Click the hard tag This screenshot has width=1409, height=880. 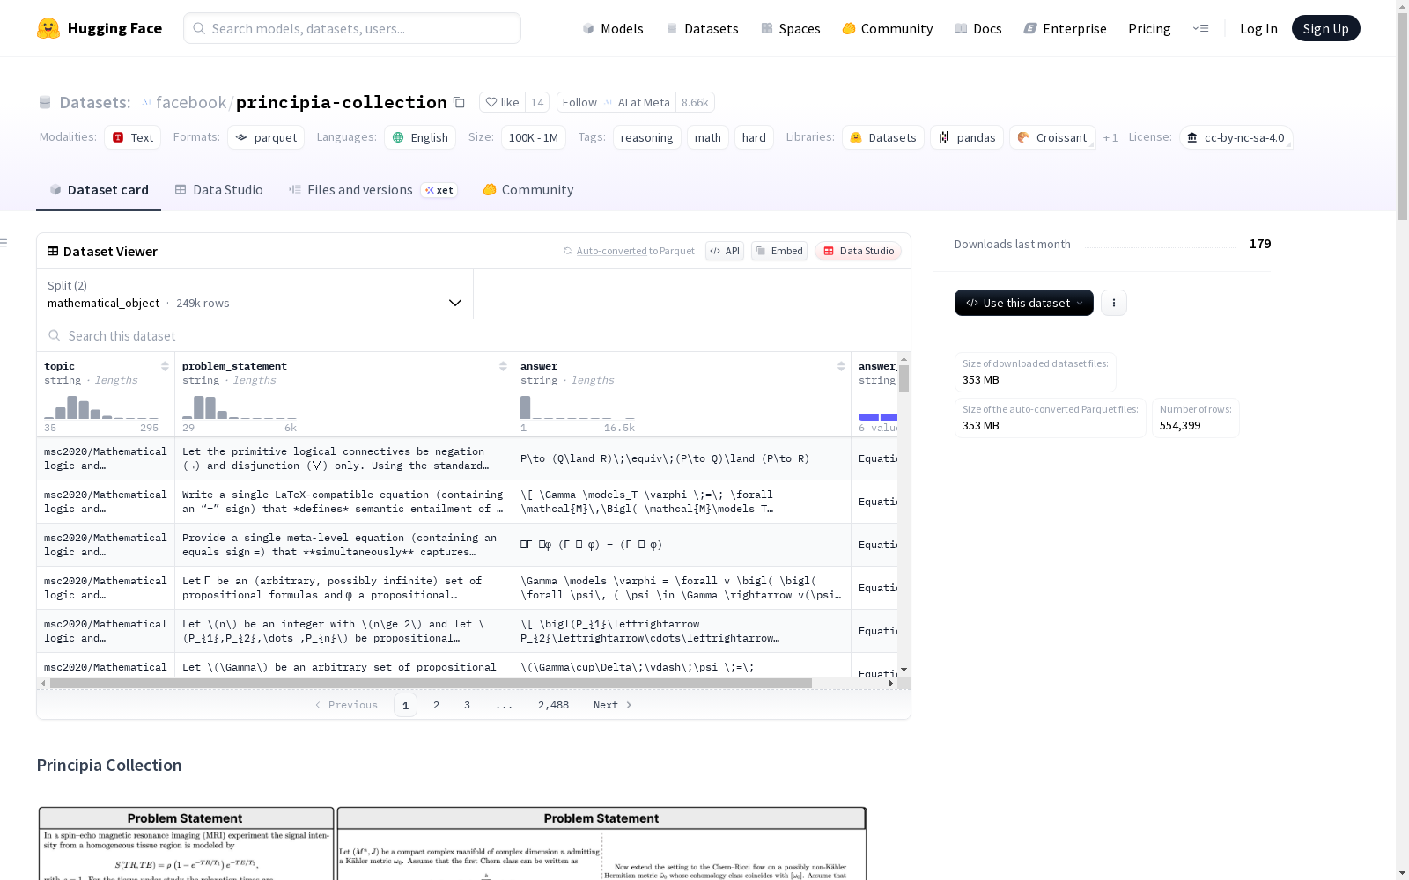coord(754,137)
